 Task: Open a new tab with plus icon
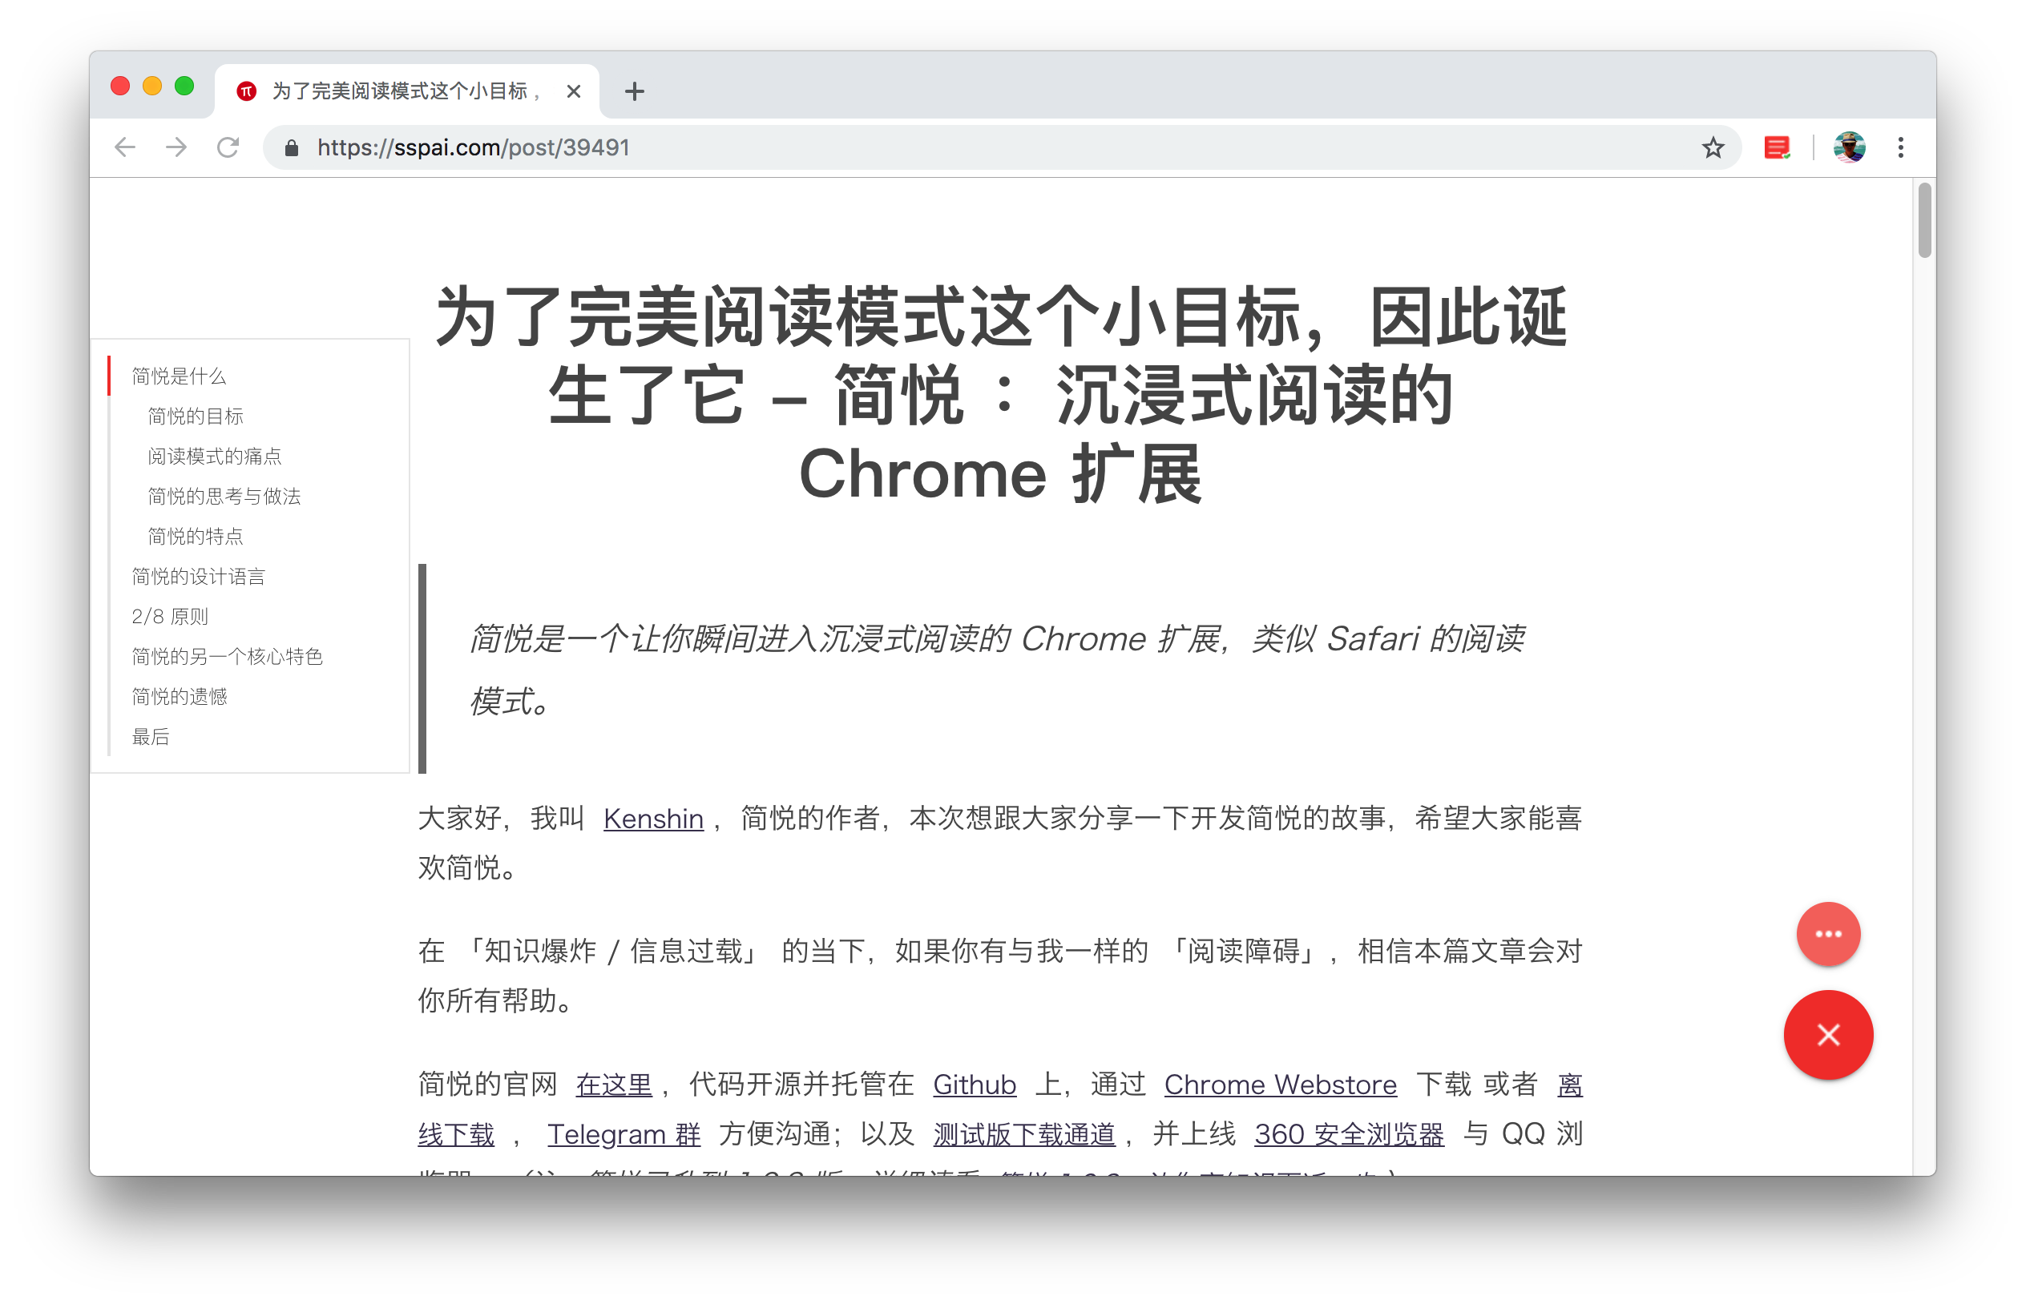tap(634, 91)
